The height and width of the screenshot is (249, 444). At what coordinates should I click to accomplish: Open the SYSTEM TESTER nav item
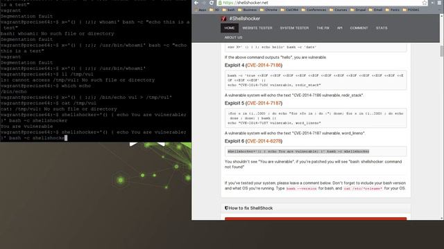(294, 28)
